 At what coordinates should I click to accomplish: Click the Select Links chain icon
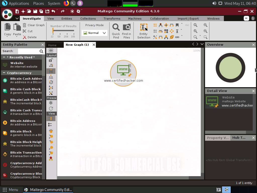(177, 37)
